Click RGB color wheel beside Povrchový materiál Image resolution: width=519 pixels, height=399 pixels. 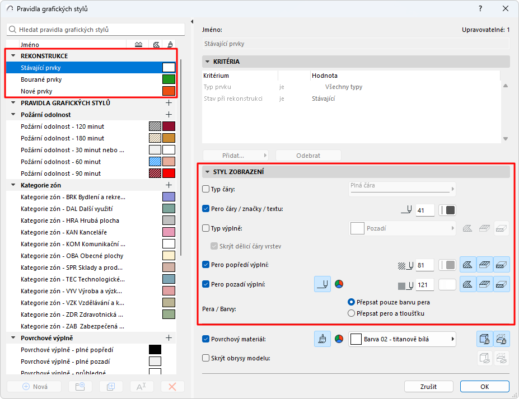pos(339,339)
